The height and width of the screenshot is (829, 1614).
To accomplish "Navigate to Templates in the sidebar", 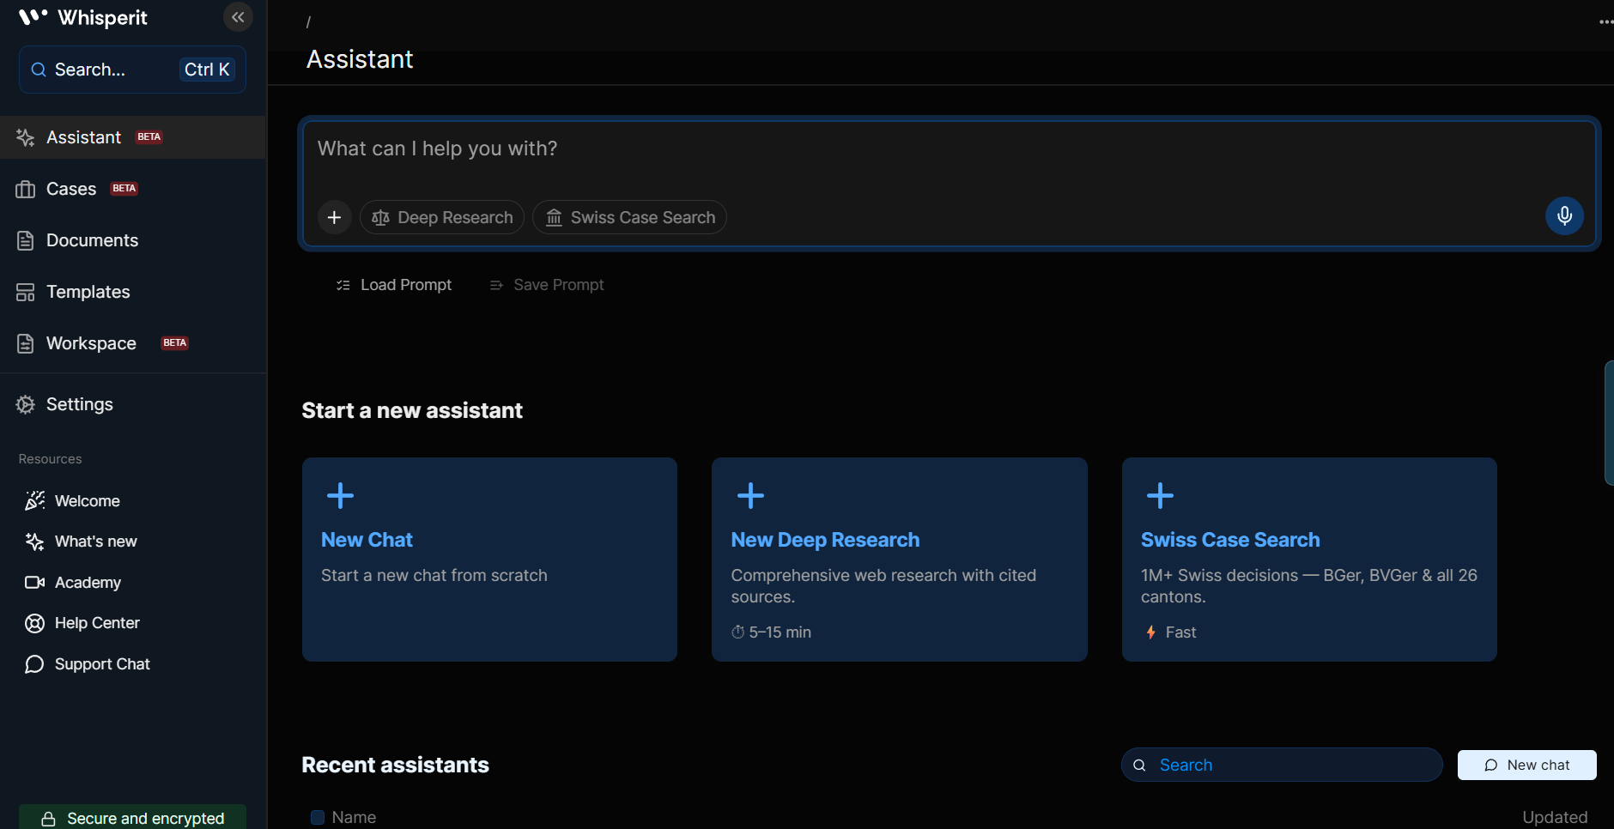I will pos(133,292).
